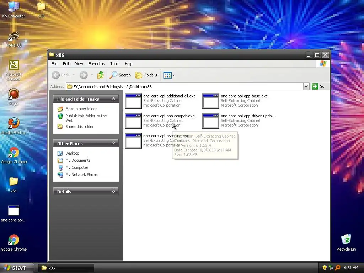Open the Forward history dropdown arrow
364x273 pixels.
92,75
